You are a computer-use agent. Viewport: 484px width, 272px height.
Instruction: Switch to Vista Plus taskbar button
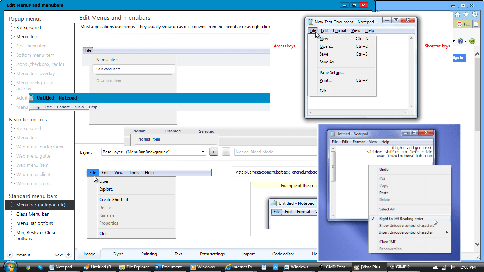point(369,267)
